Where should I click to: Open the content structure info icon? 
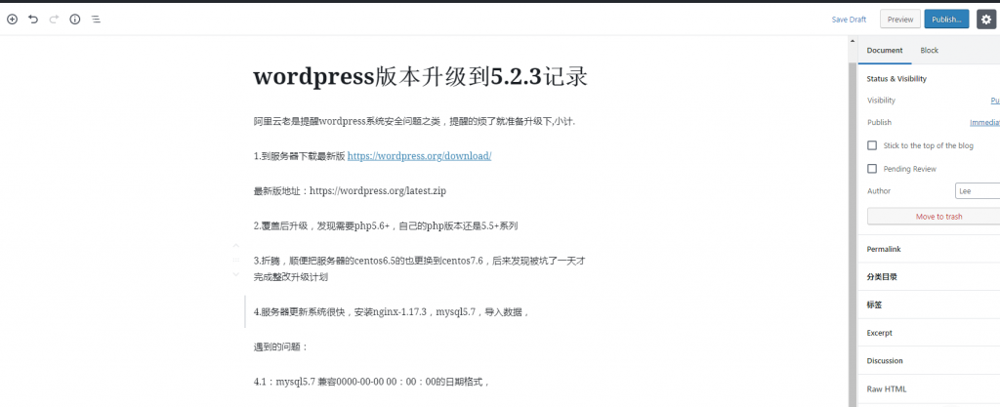pos(75,19)
